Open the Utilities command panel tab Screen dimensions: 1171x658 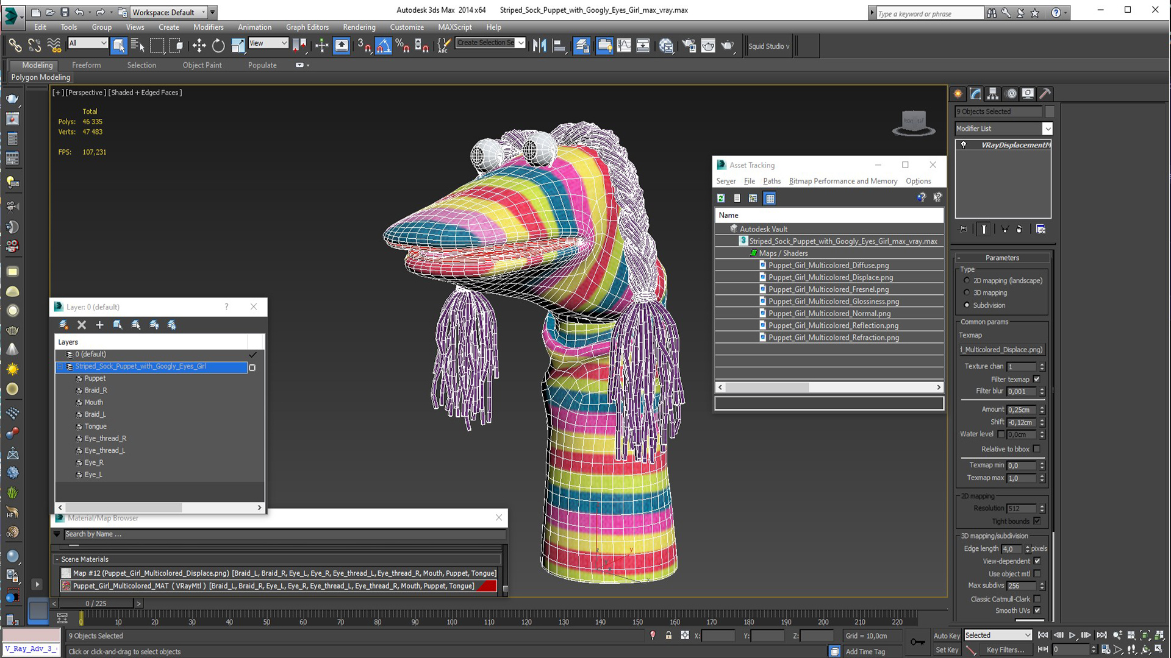(x=1045, y=94)
